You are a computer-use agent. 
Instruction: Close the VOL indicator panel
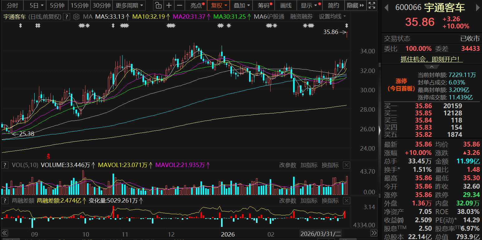(346, 165)
